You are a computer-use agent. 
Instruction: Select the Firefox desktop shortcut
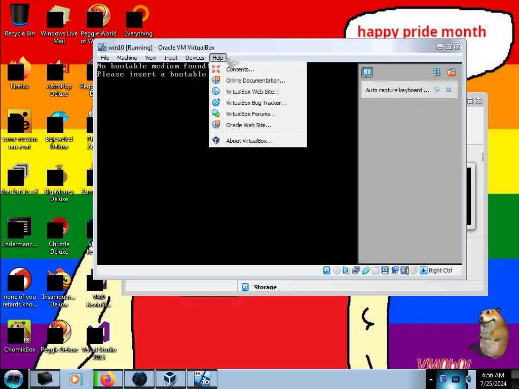tap(19, 73)
